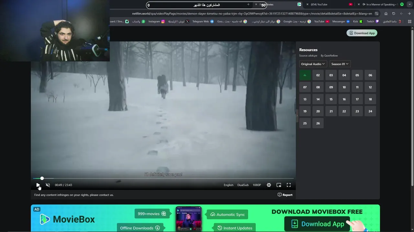
Task: Select episode 19
Action: point(305,111)
